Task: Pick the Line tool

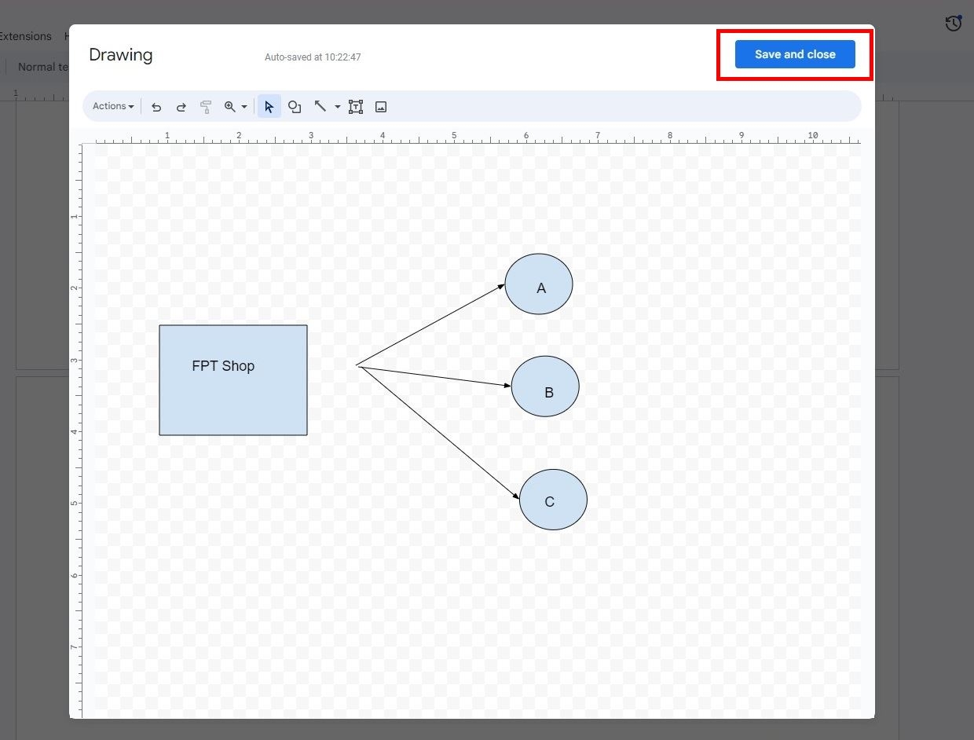Action: click(320, 106)
